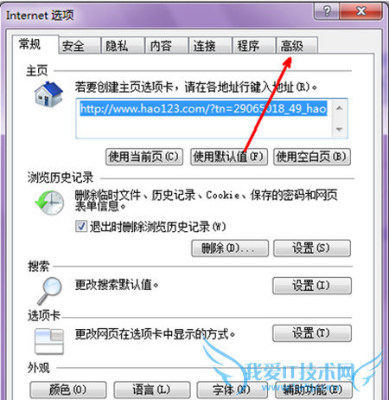Click the help question mark button
This screenshot has width=389, height=400.
327,11
